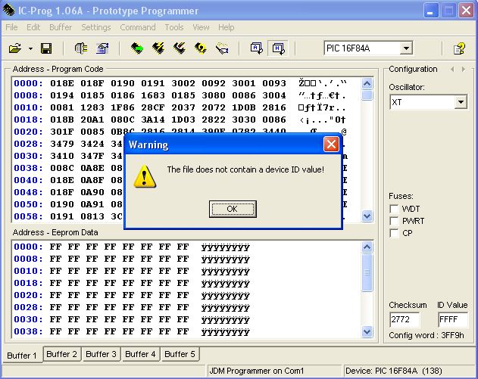Switch to Hex view icon
478x379 pixels.
pyautogui.click(x=278, y=48)
